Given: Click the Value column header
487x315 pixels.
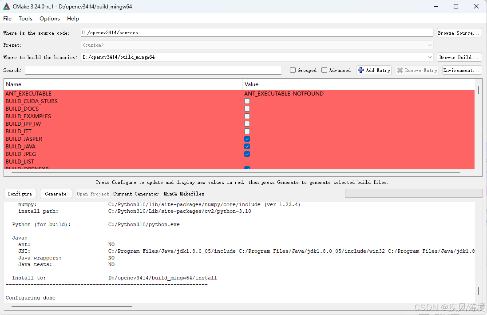Looking at the screenshot, I should [358, 84].
